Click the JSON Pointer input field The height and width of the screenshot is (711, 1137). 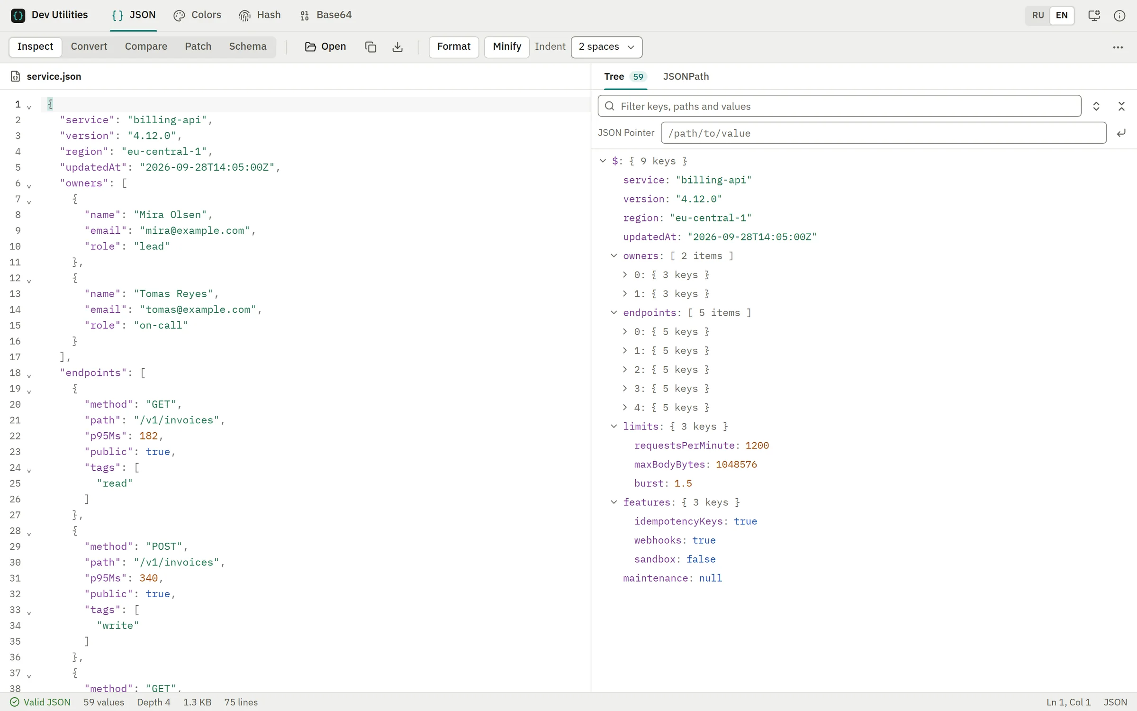884,133
